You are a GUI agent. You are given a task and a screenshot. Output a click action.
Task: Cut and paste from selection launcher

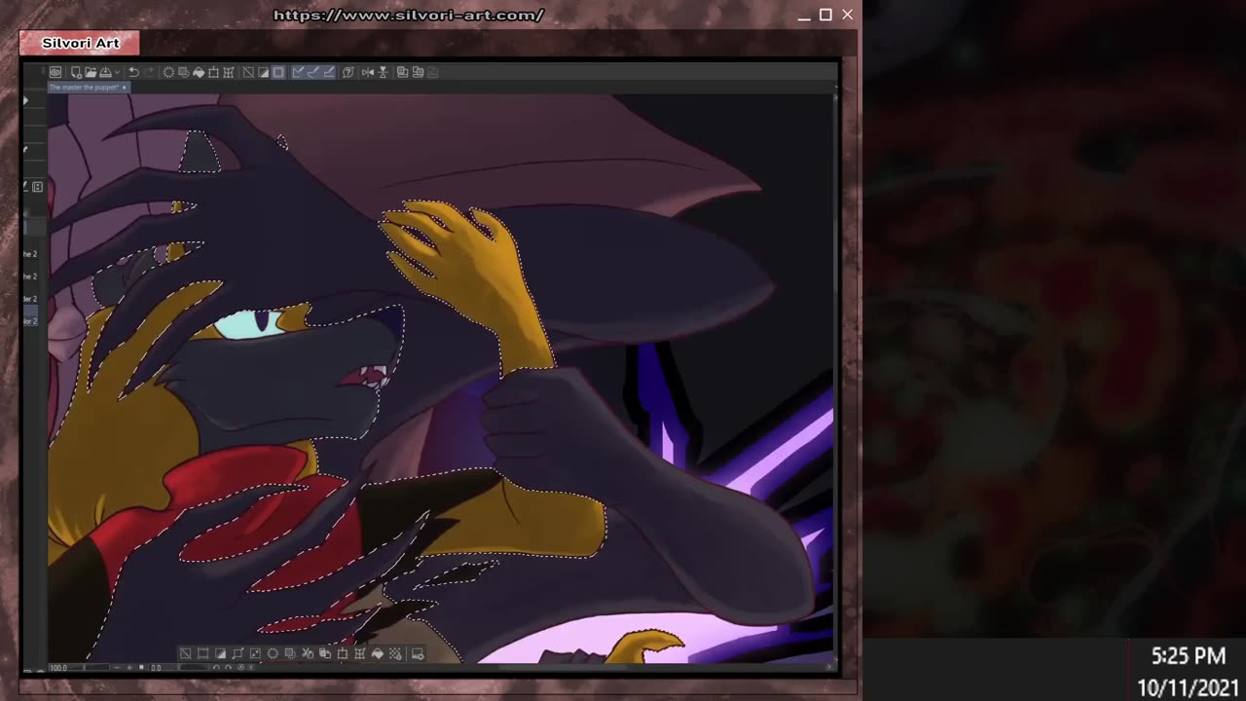(308, 654)
